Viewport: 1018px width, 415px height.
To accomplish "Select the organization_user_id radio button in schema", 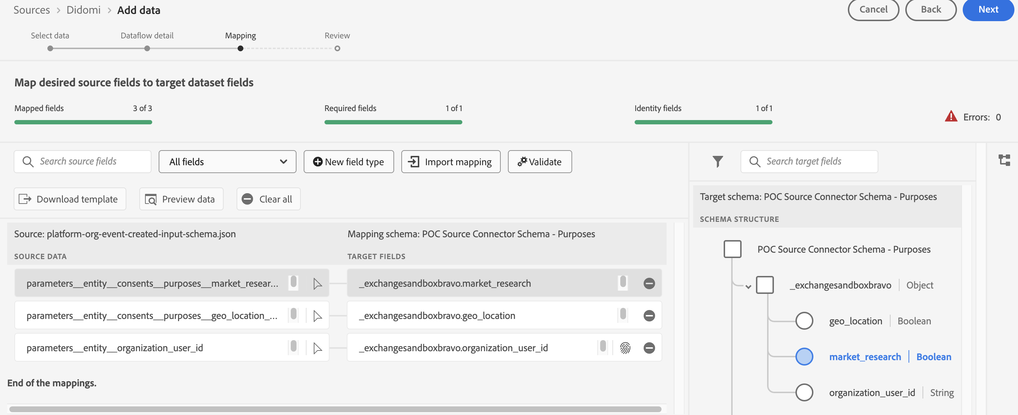I will tap(804, 392).
